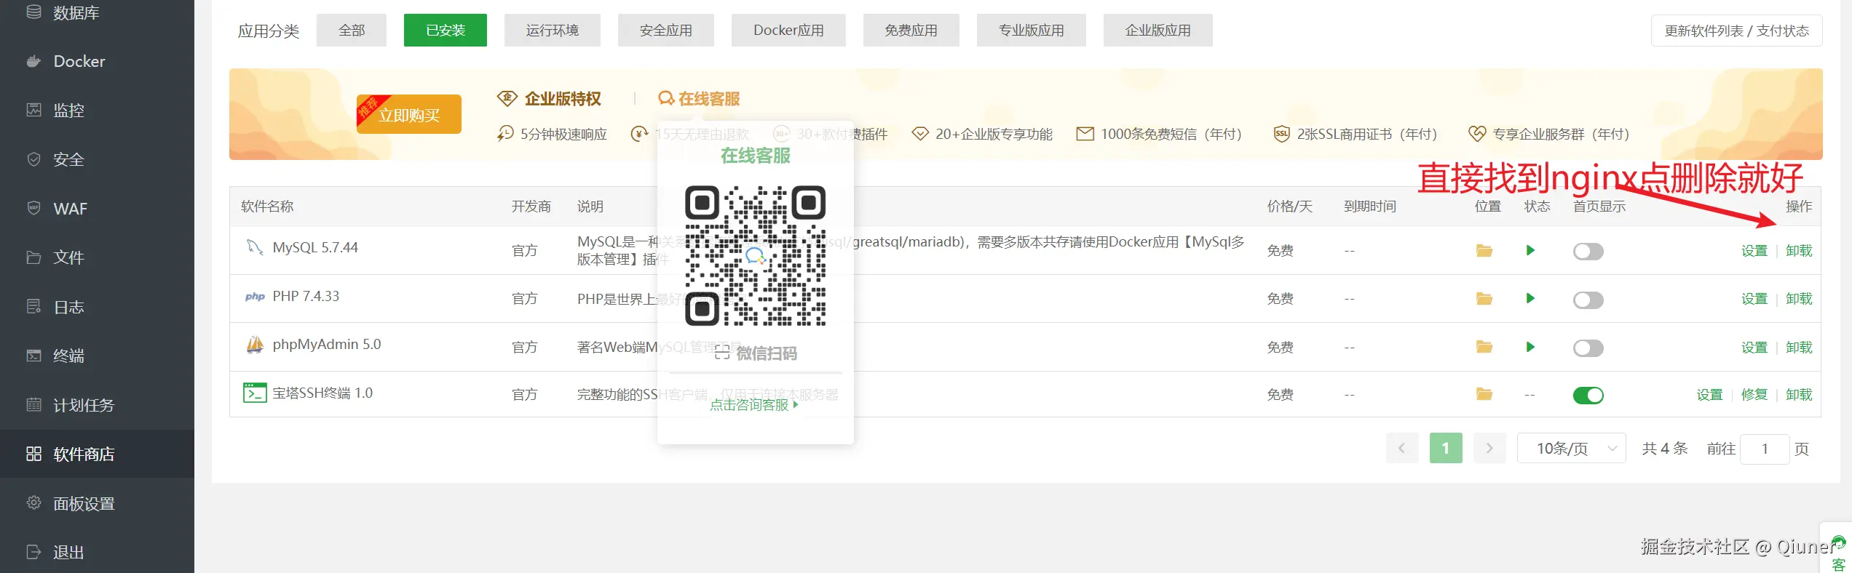Open 设置 for phpMyAdmin 5.0

click(1754, 348)
